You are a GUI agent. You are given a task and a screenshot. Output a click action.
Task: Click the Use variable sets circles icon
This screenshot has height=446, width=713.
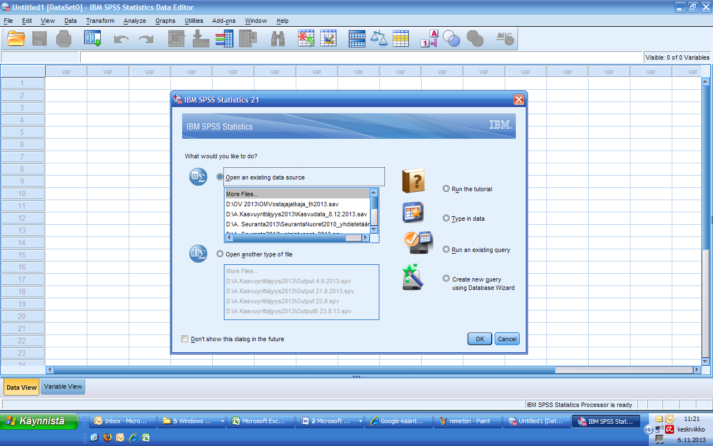coord(451,38)
